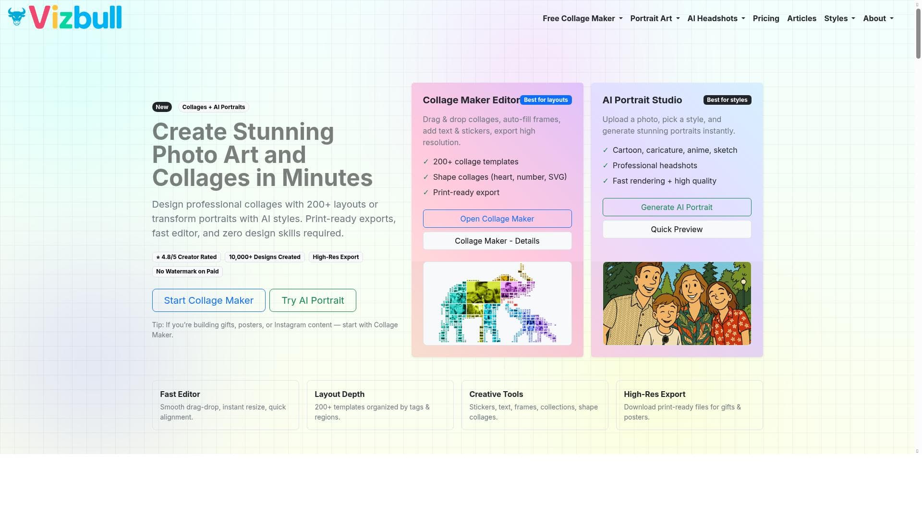Click the Best for styles badge

pyautogui.click(x=727, y=100)
